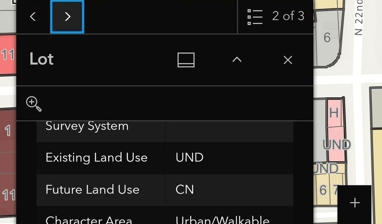Advance to the next feature arrow
This screenshot has height=224, width=382.
pyautogui.click(x=67, y=17)
